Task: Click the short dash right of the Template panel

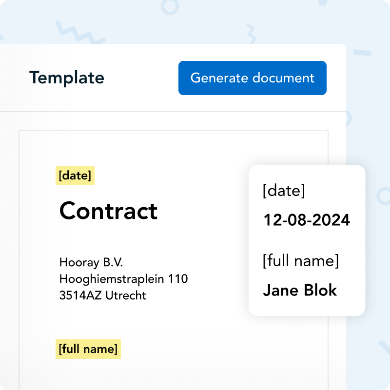Action: [362, 52]
